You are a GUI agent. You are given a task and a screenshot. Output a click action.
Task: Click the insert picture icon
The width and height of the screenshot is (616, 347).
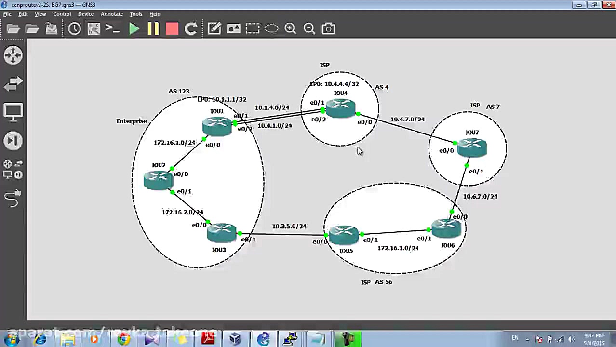pos(233,29)
